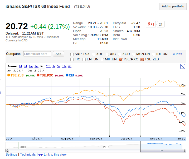Screen dimensions: 189x159
Task: Open the Disclaimer link
Action: [x=52, y=37]
